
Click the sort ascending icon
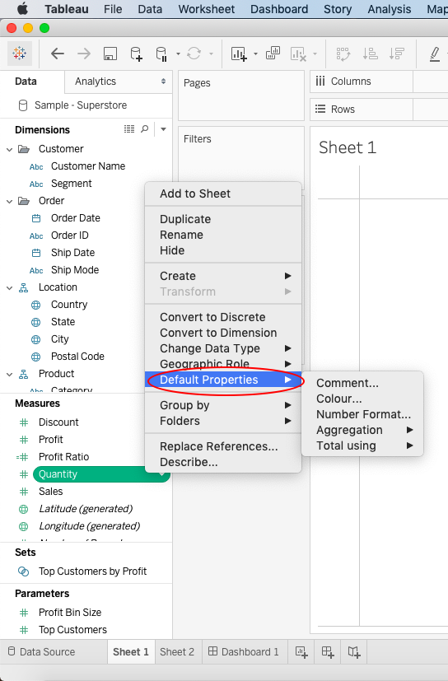click(x=371, y=54)
